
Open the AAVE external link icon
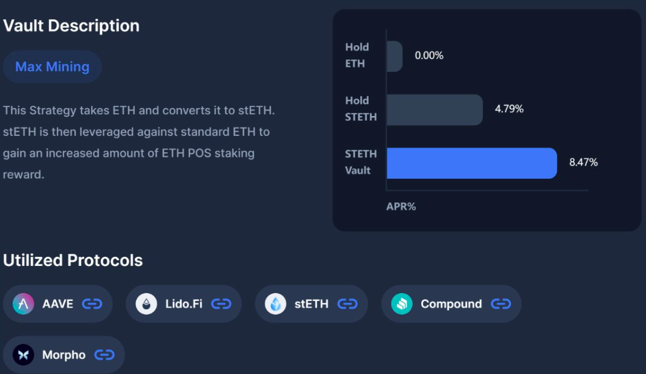(92, 304)
